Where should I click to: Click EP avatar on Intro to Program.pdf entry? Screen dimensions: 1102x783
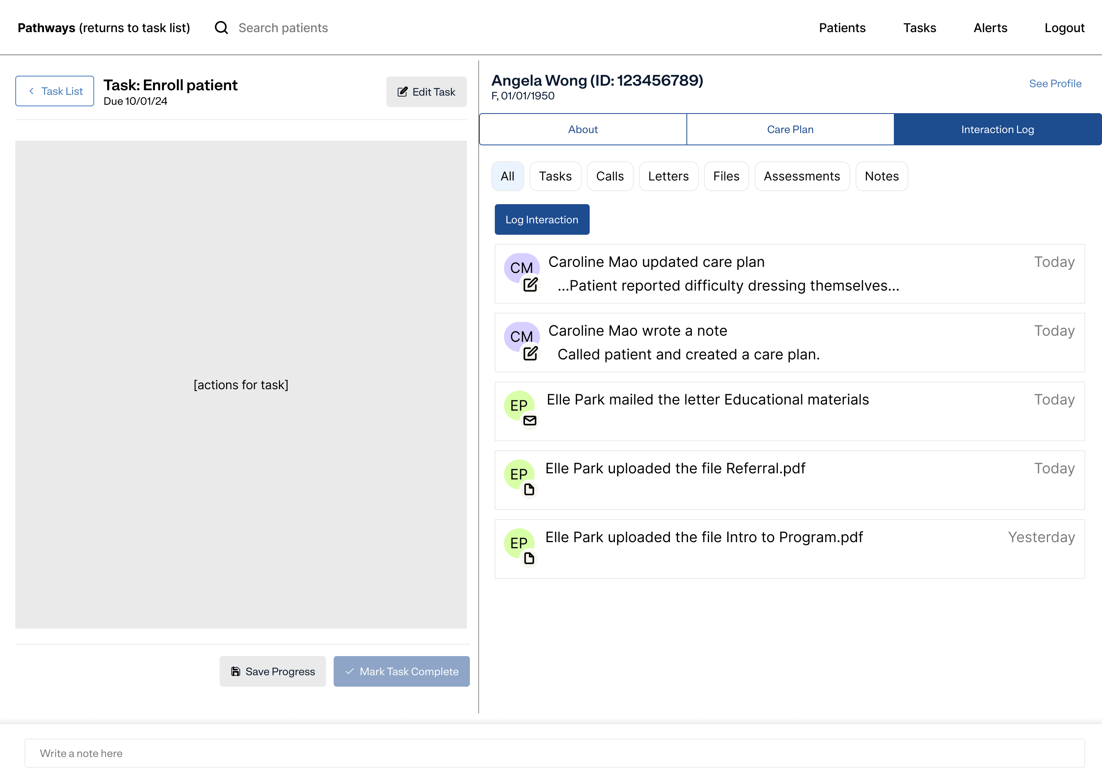[x=519, y=543]
